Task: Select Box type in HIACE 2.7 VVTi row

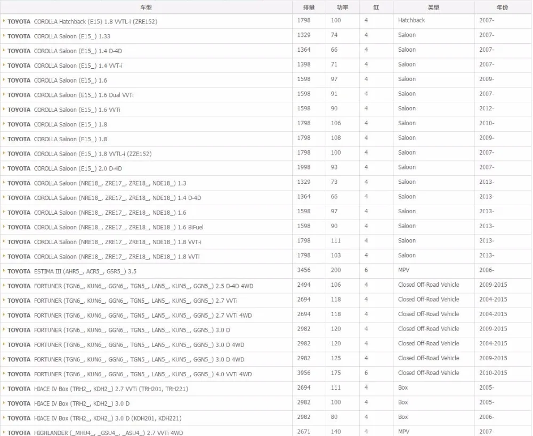Action: click(x=403, y=387)
